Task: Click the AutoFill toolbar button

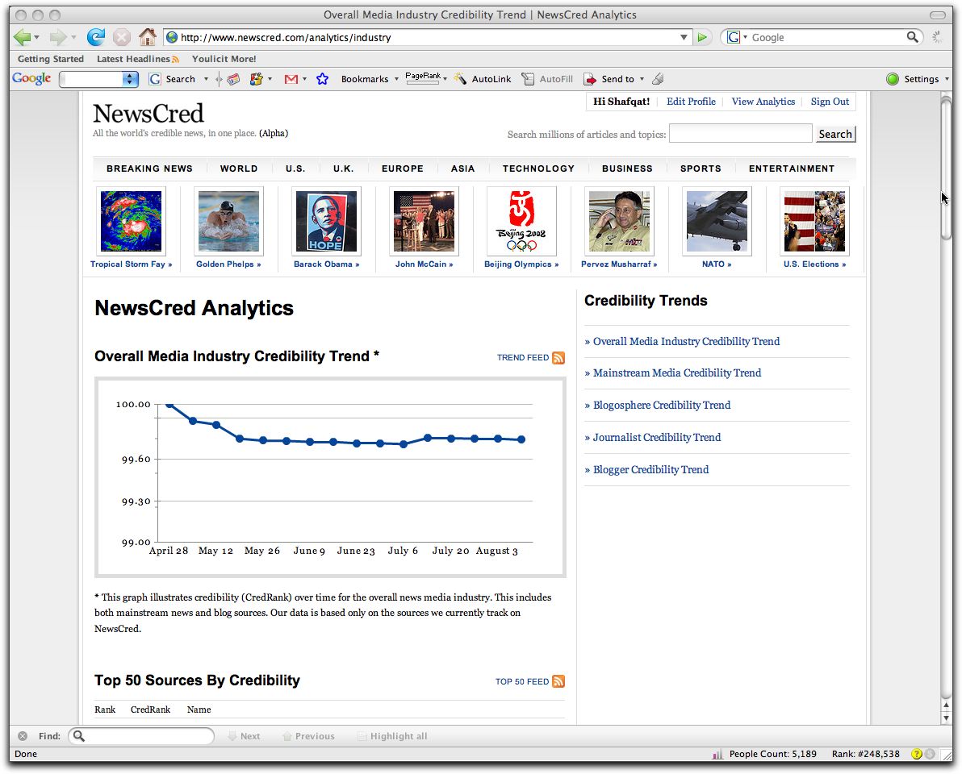Action: click(x=547, y=79)
